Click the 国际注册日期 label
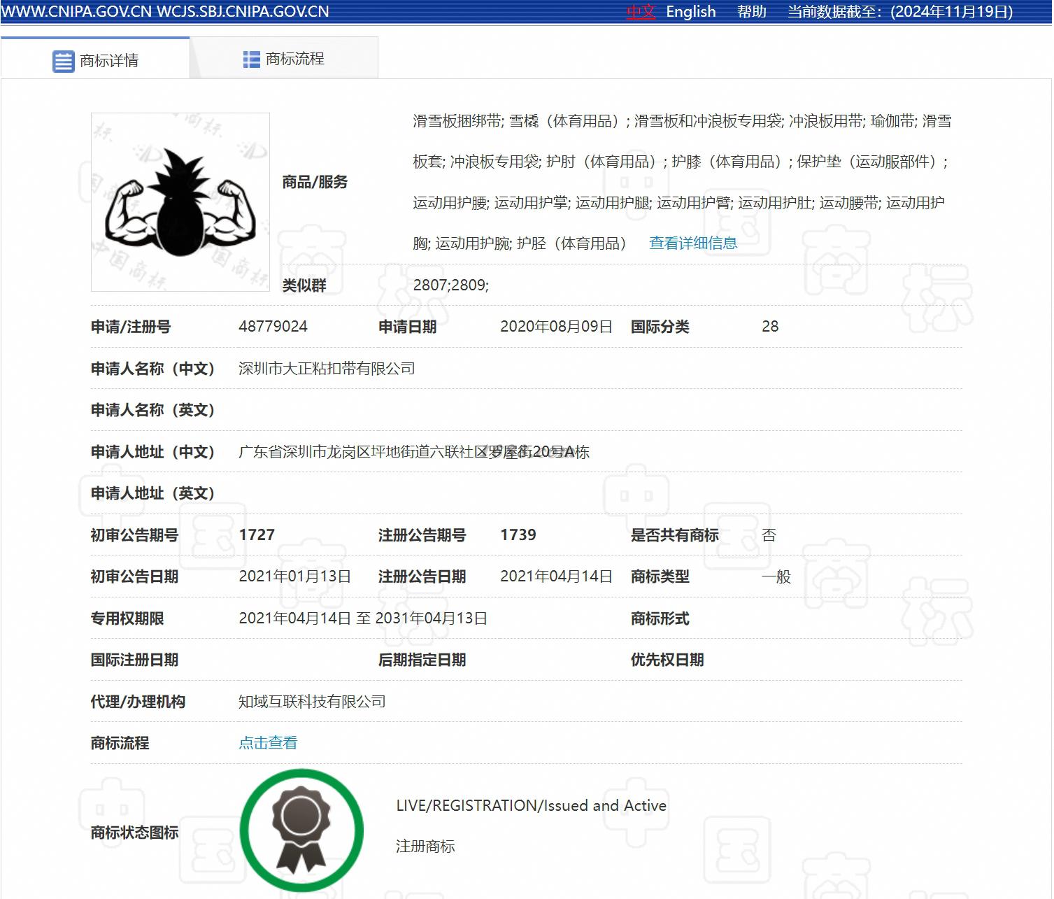This screenshot has height=899, width=1054. click(x=134, y=660)
